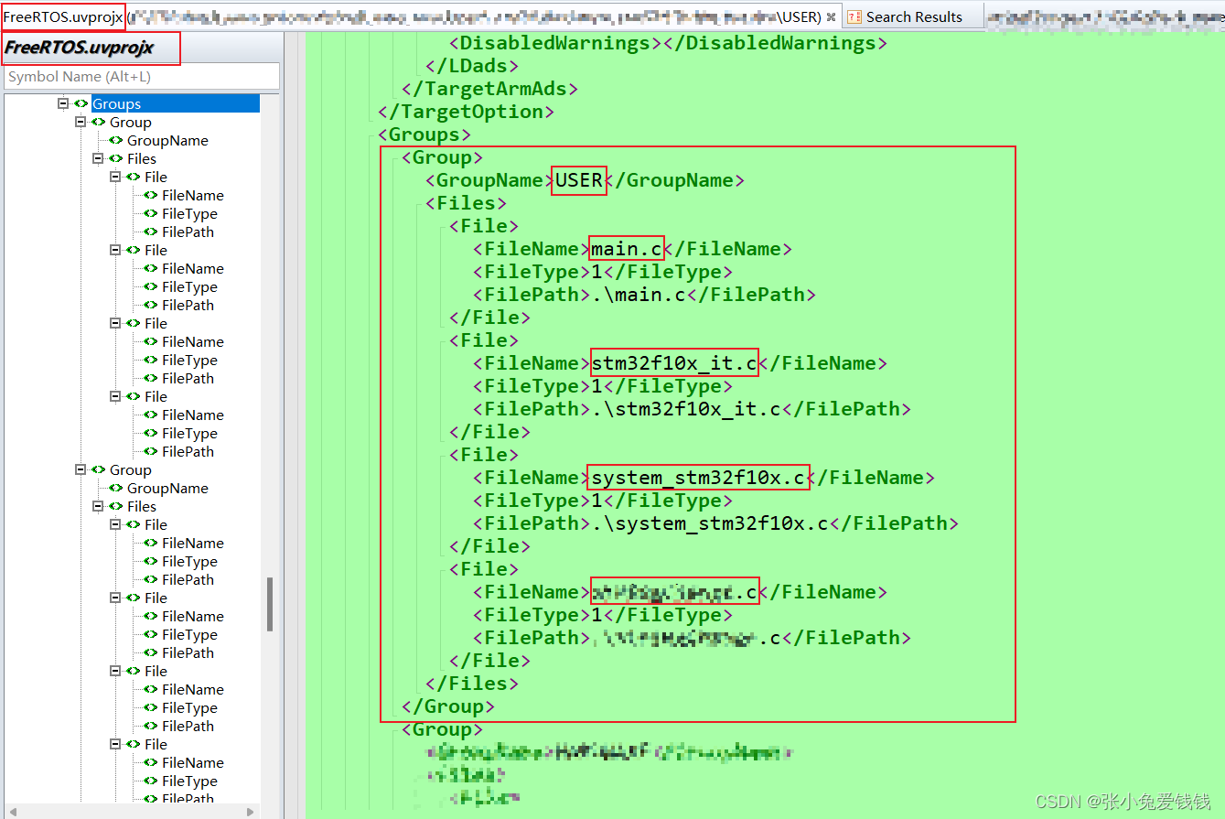This screenshot has width=1225, height=819.
Task: Click the Search Results tab icon
Action: coord(854,16)
